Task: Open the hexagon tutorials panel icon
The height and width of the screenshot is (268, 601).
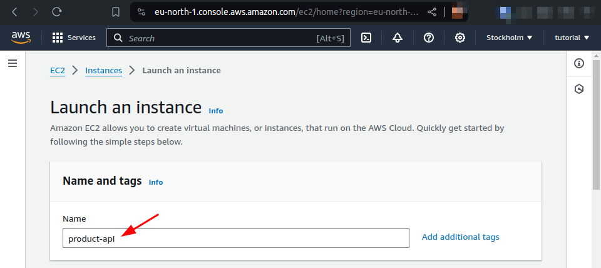Action: [x=578, y=90]
